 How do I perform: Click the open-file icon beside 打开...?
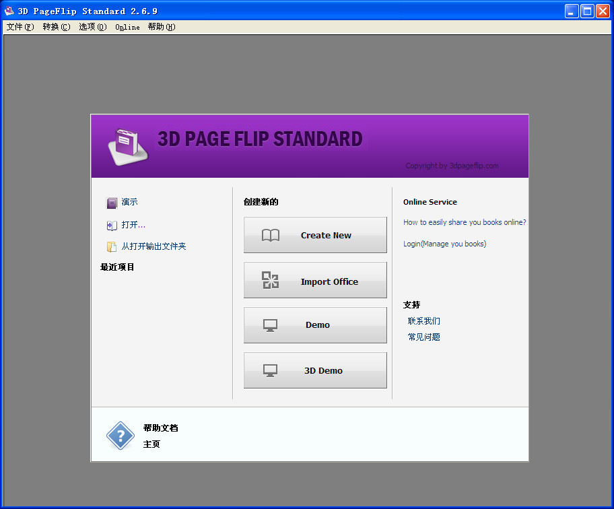point(112,226)
